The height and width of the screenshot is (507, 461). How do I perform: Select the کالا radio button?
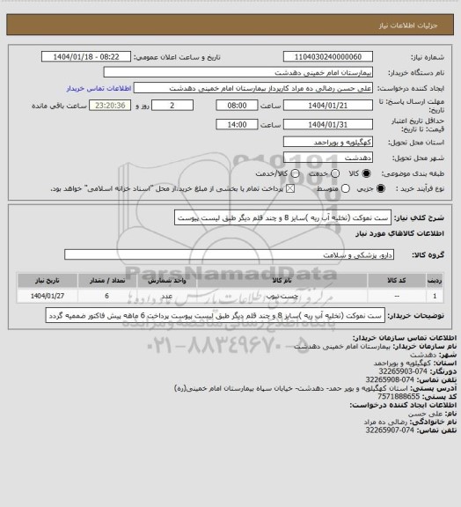[x=366, y=173]
